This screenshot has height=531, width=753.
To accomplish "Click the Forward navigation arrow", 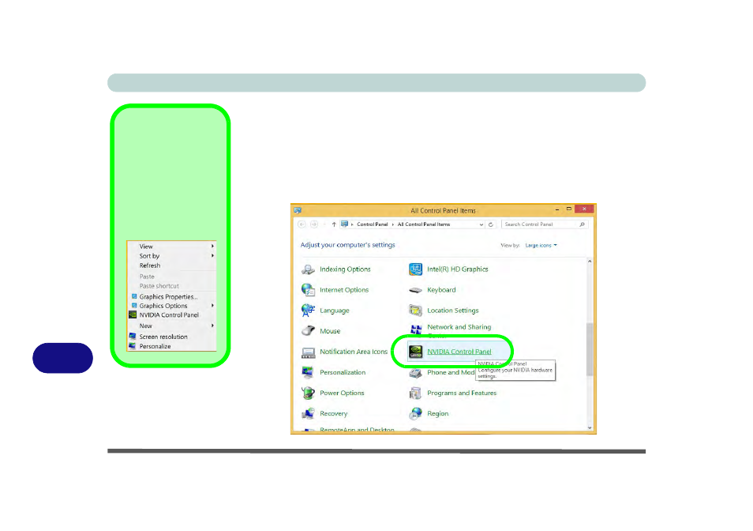I will coord(314,224).
